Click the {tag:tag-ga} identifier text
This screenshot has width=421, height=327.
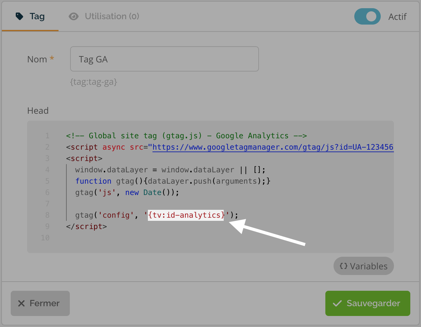pos(93,82)
